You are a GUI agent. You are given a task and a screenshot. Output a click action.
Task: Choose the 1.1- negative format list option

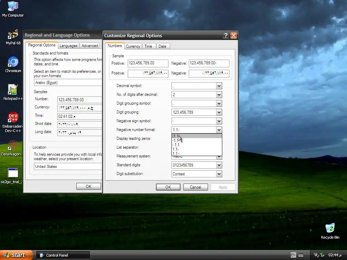(x=197, y=149)
